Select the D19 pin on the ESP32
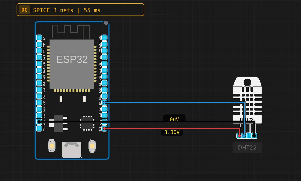 tap(104, 70)
